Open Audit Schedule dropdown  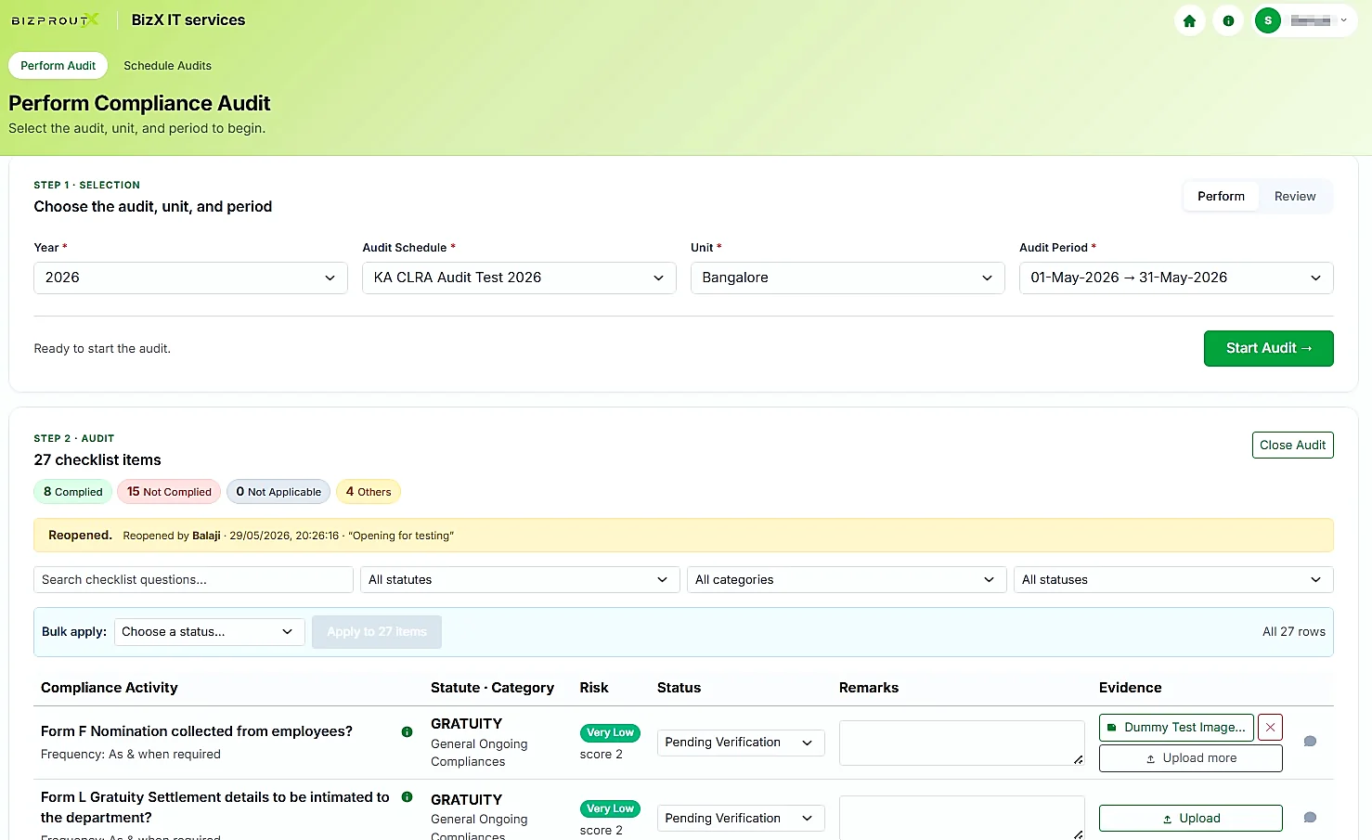click(519, 278)
